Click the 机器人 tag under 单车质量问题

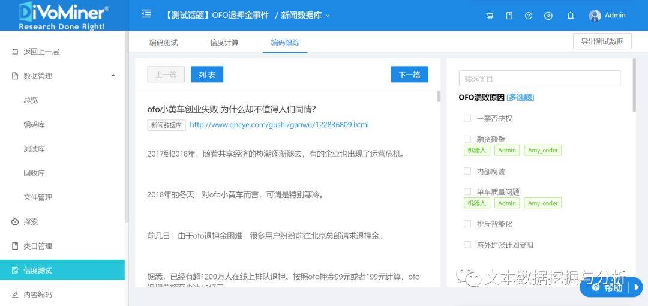coord(477,203)
